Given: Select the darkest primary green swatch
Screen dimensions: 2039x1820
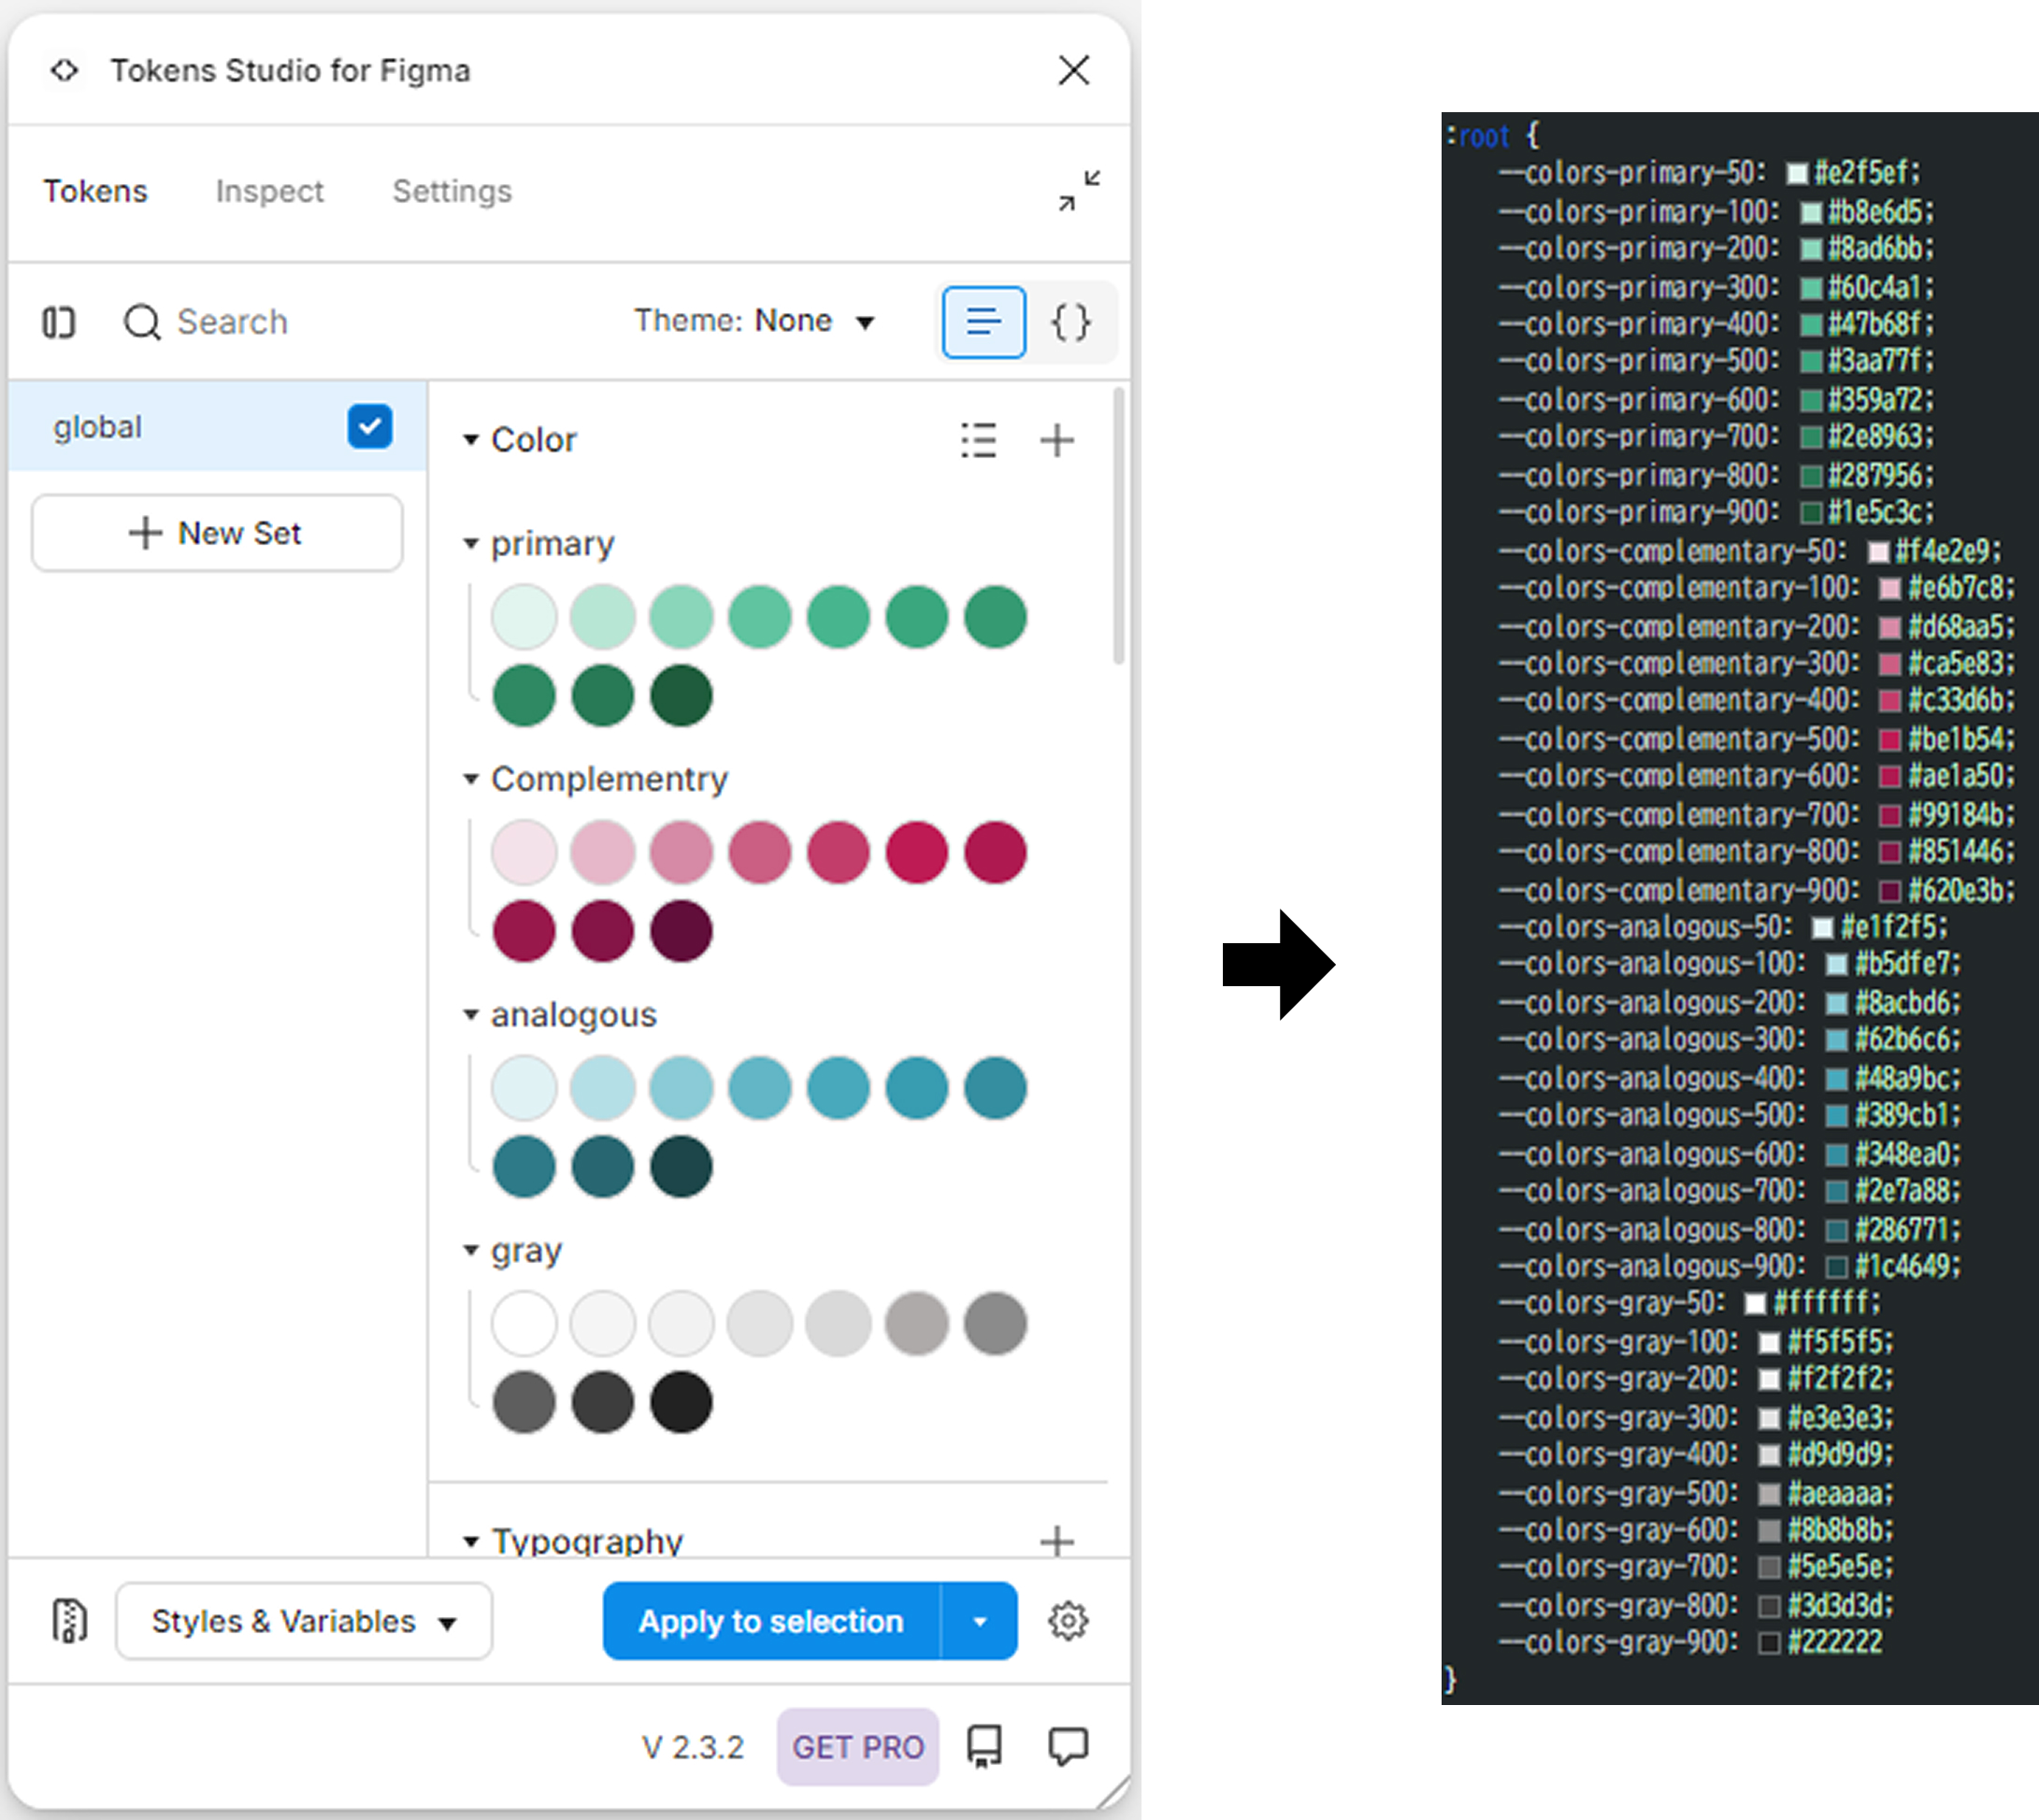Looking at the screenshot, I should pos(681,695).
